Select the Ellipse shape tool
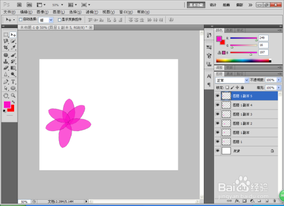284x206 pixels. 13,88
